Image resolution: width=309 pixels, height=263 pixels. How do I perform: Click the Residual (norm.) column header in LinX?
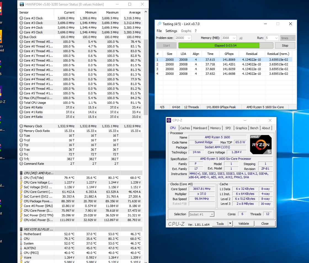(x=278, y=54)
